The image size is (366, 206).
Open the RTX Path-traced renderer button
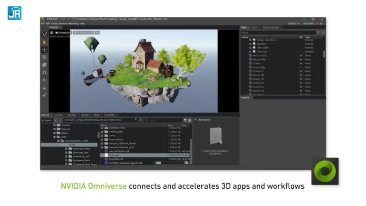click(83, 33)
